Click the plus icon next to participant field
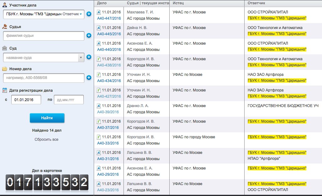 89,14
